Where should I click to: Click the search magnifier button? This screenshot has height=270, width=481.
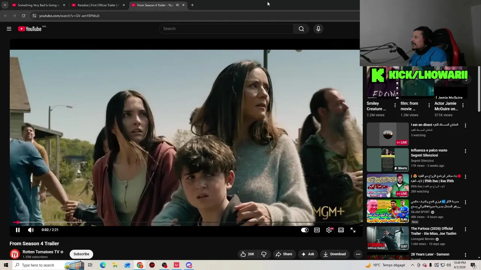pyautogui.click(x=301, y=29)
